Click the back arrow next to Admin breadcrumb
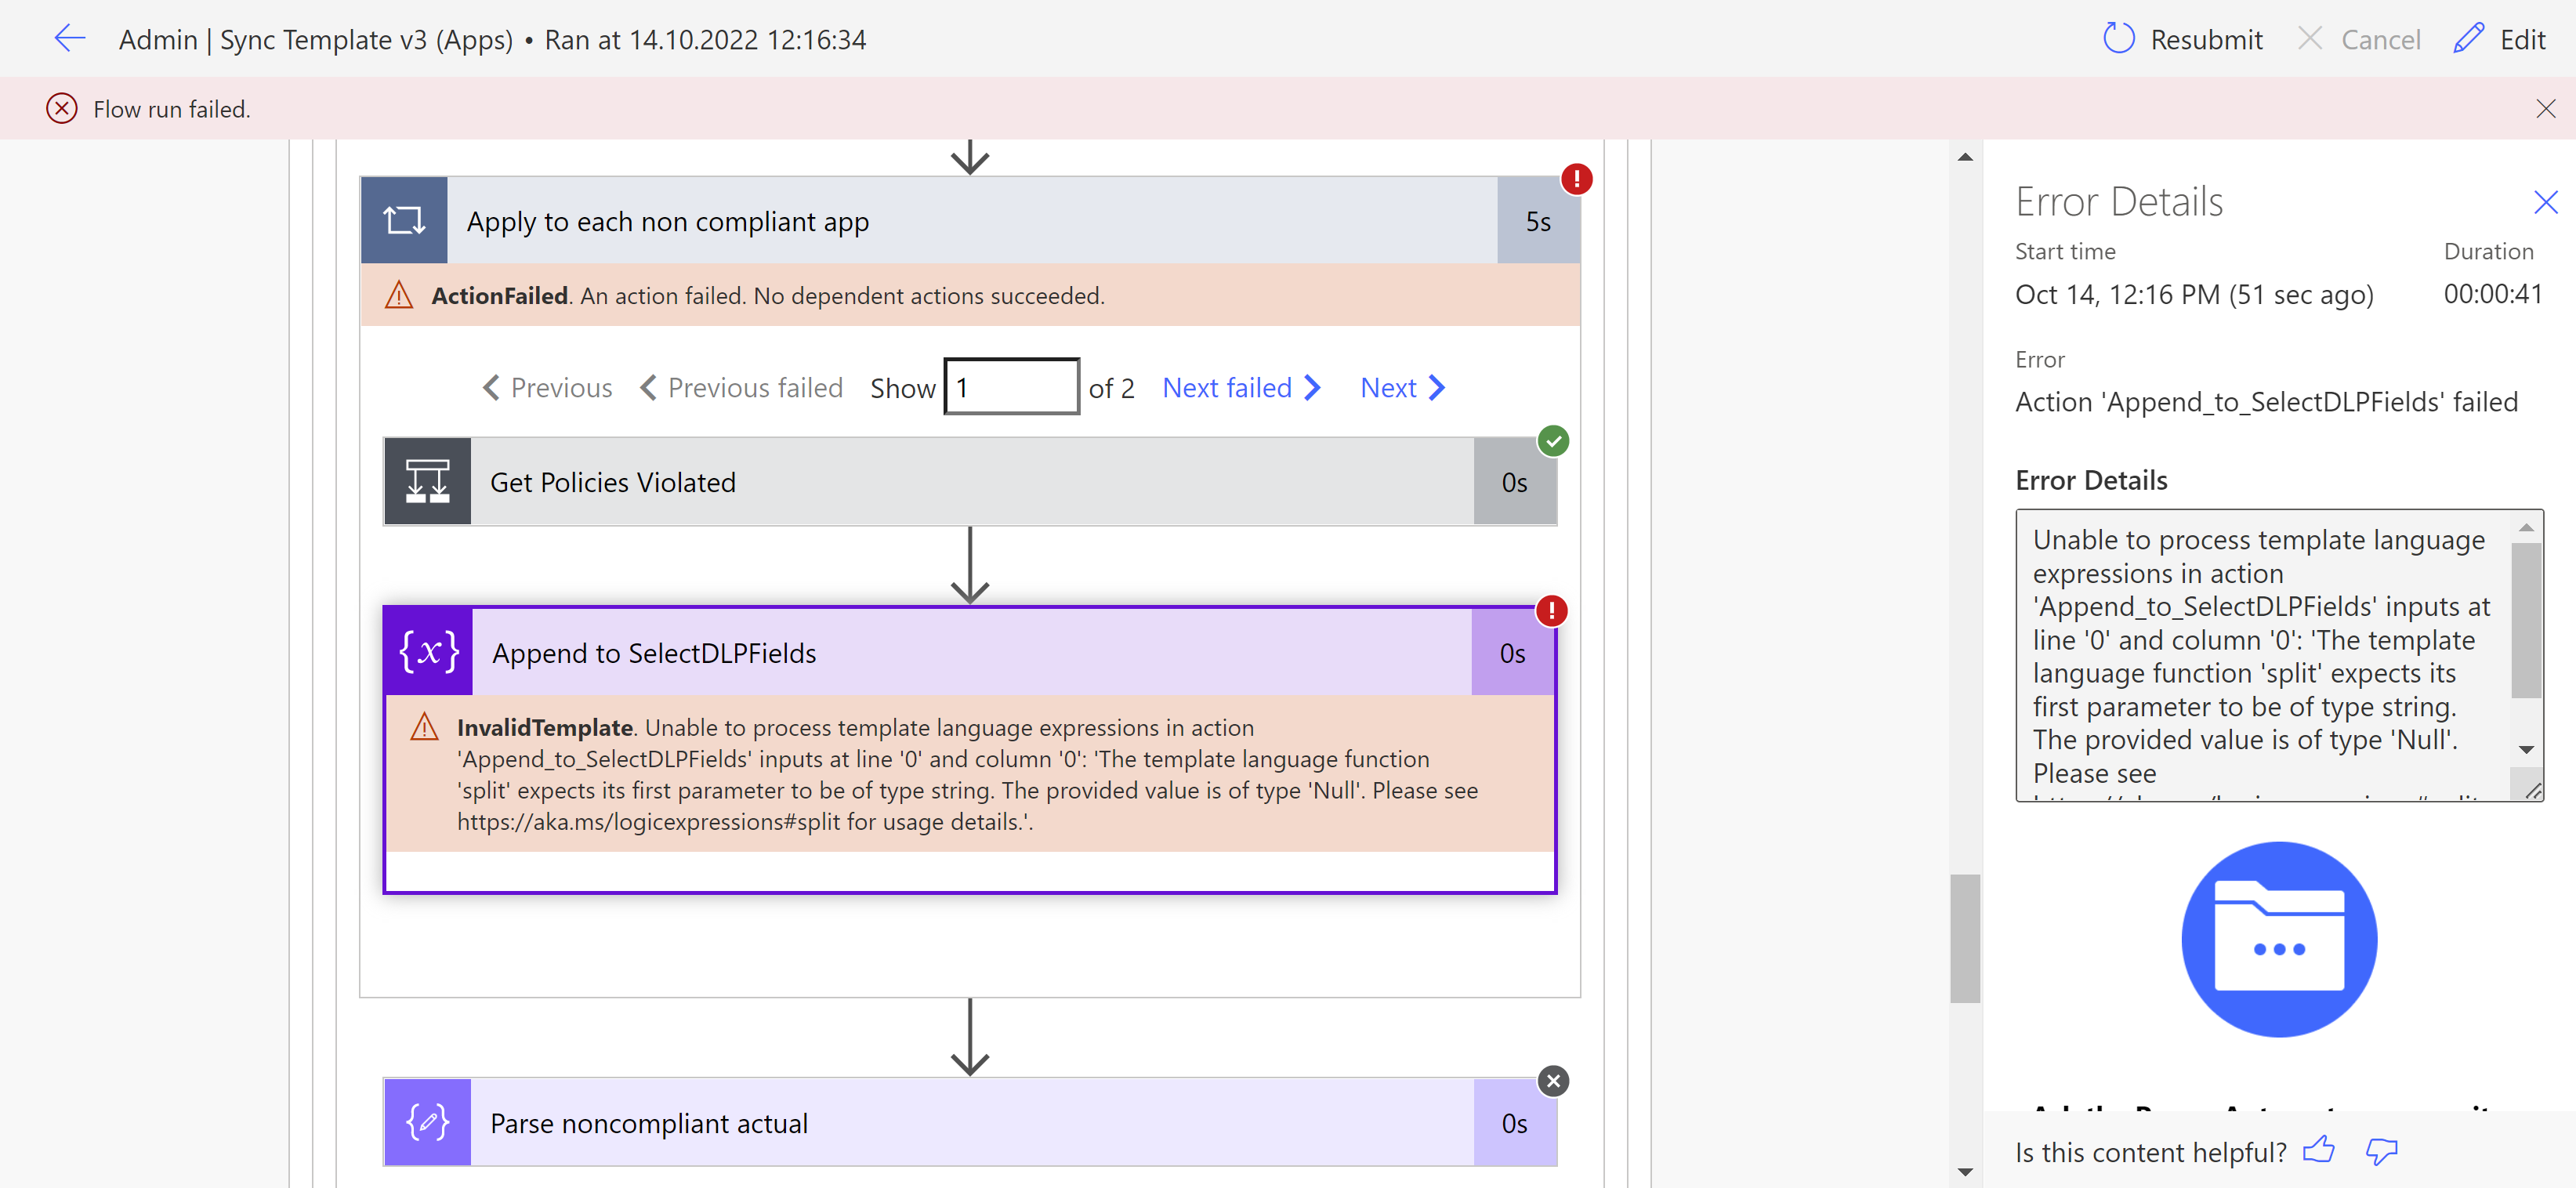2576x1188 pixels. point(69,38)
